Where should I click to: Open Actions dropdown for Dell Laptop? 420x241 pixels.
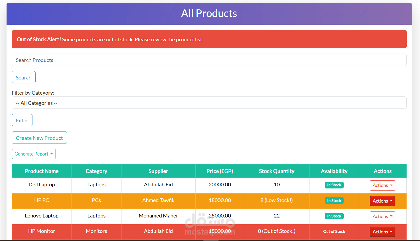click(x=382, y=185)
